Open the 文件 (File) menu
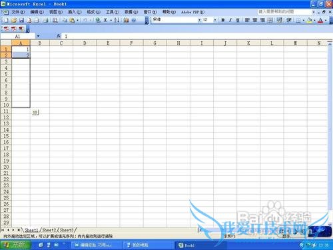The width and height of the screenshot is (333, 250). pyautogui.click(x=18, y=12)
